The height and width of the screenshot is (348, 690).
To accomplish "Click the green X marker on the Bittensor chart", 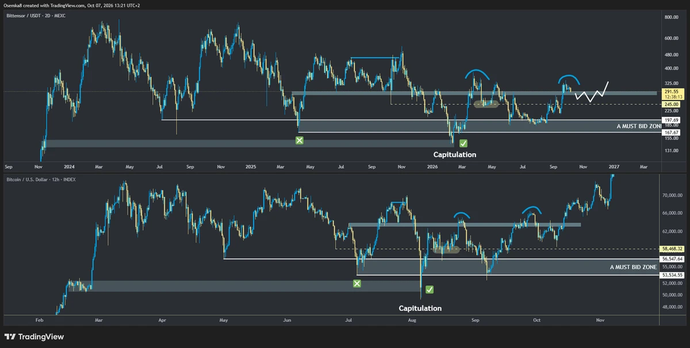I will 299,140.
